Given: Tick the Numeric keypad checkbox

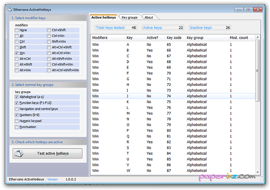Looking at the screenshot, I should pyautogui.click(x=17, y=121).
